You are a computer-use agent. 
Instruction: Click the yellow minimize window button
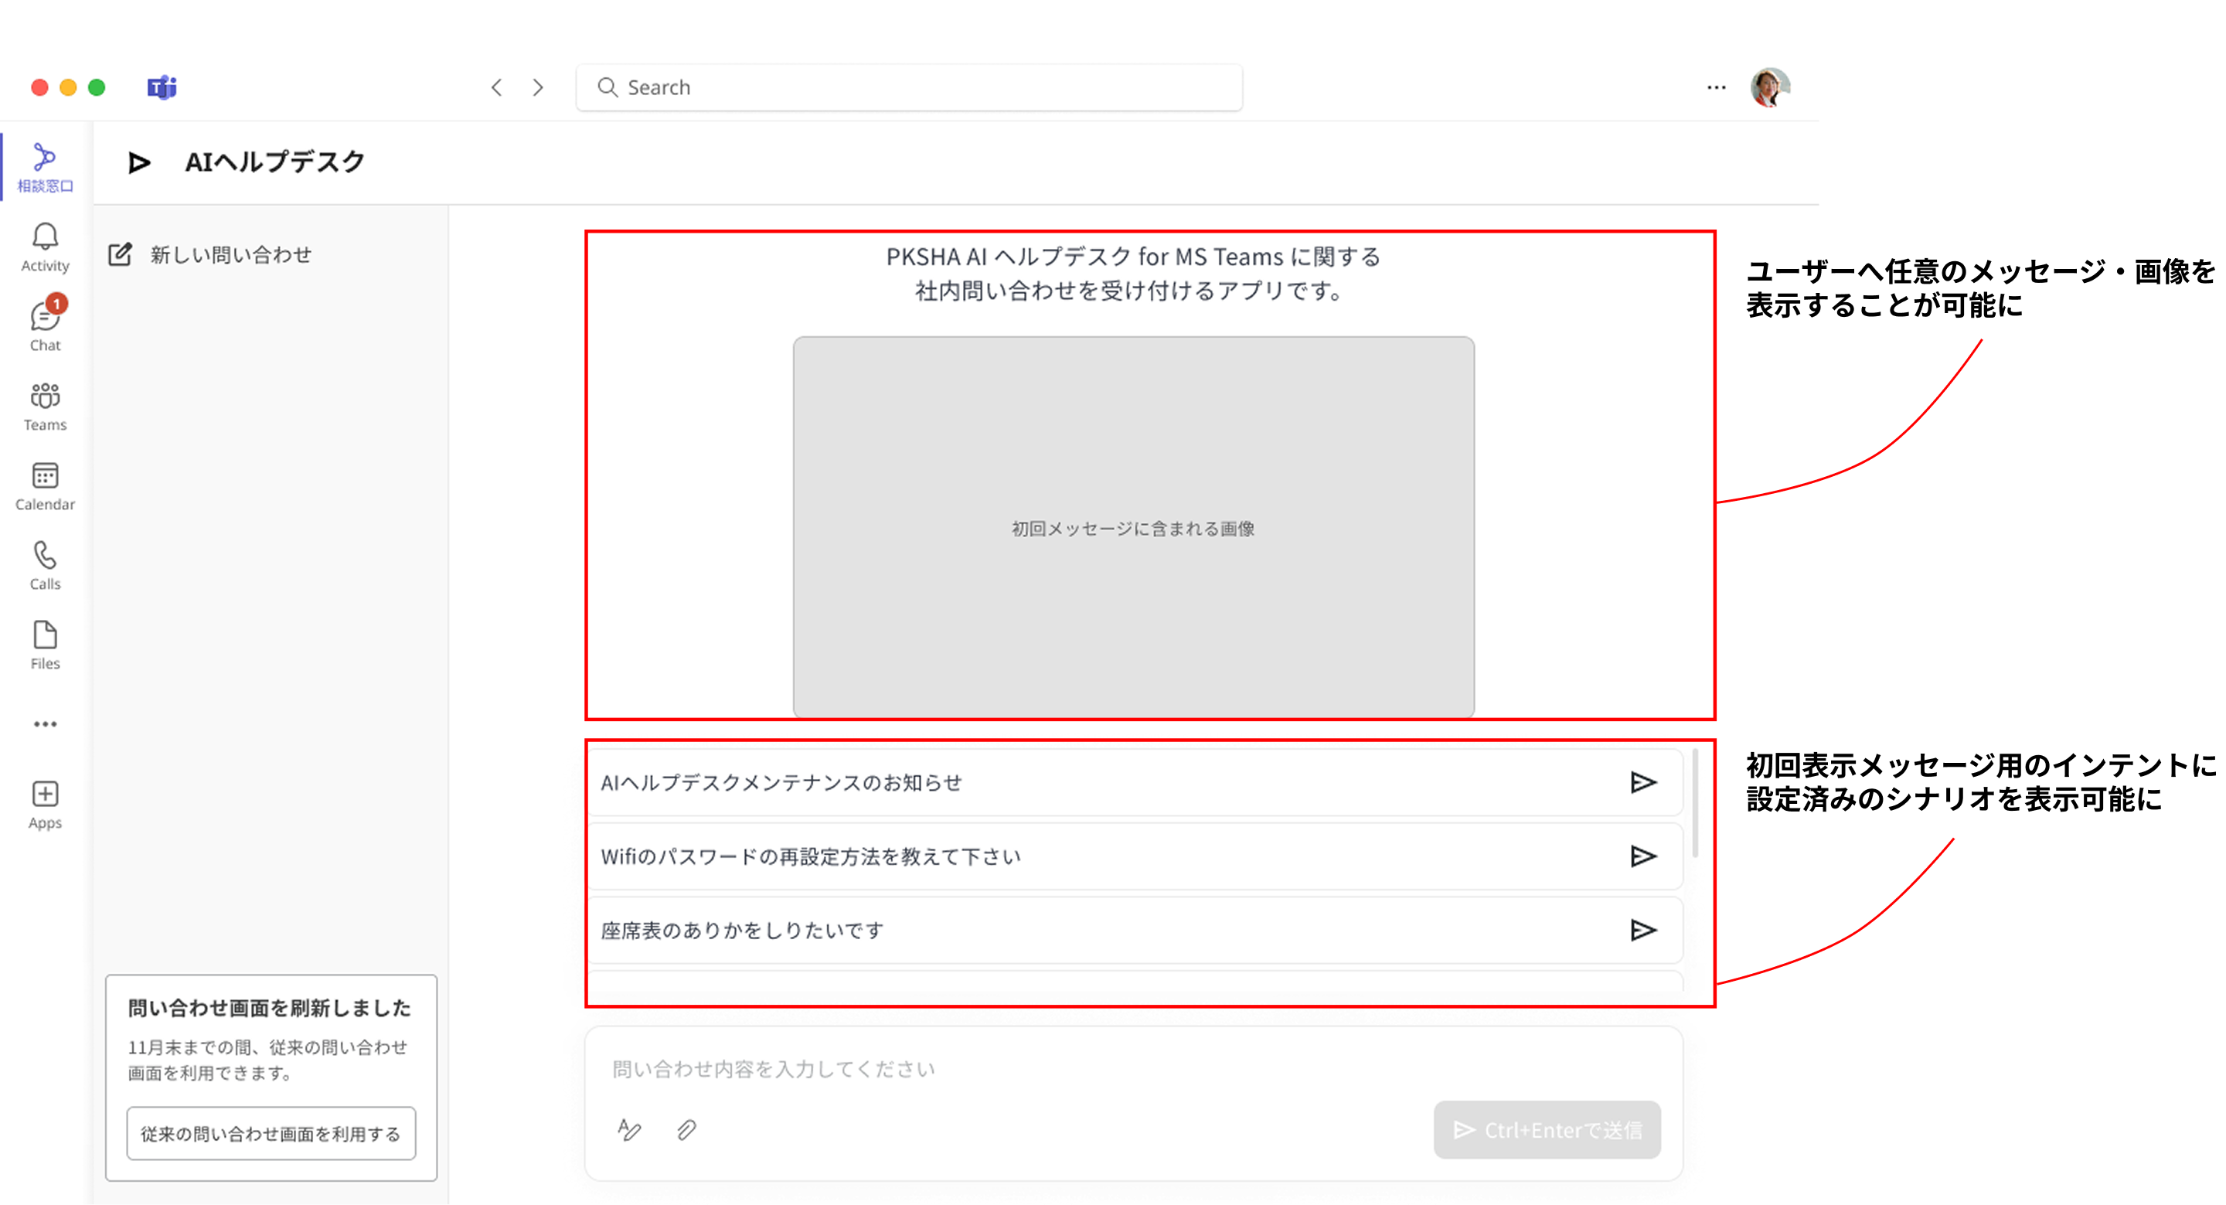point(68,87)
